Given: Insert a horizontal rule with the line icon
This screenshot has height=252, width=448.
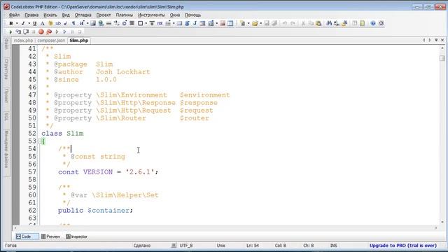Looking at the screenshot, I should click(x=108, y=23).
